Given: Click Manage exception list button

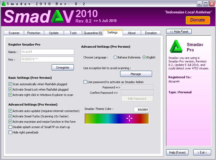Looking at the screenshot, I should [136, 74].
